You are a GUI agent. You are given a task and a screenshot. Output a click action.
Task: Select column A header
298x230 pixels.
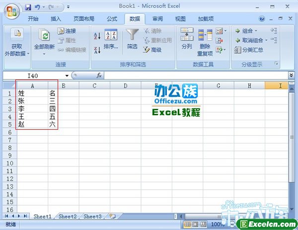(32, 86)
